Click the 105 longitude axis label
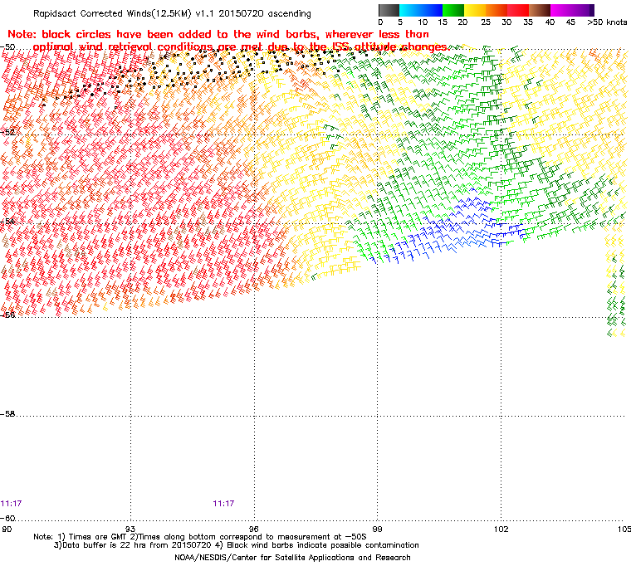This screenshot has width=631, height=571. (624, 529)
